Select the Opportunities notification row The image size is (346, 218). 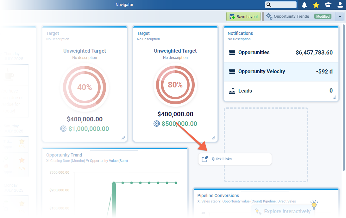coord(280,53)
